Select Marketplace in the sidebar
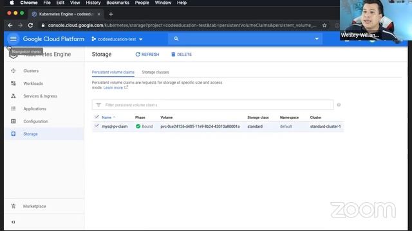 34,206
